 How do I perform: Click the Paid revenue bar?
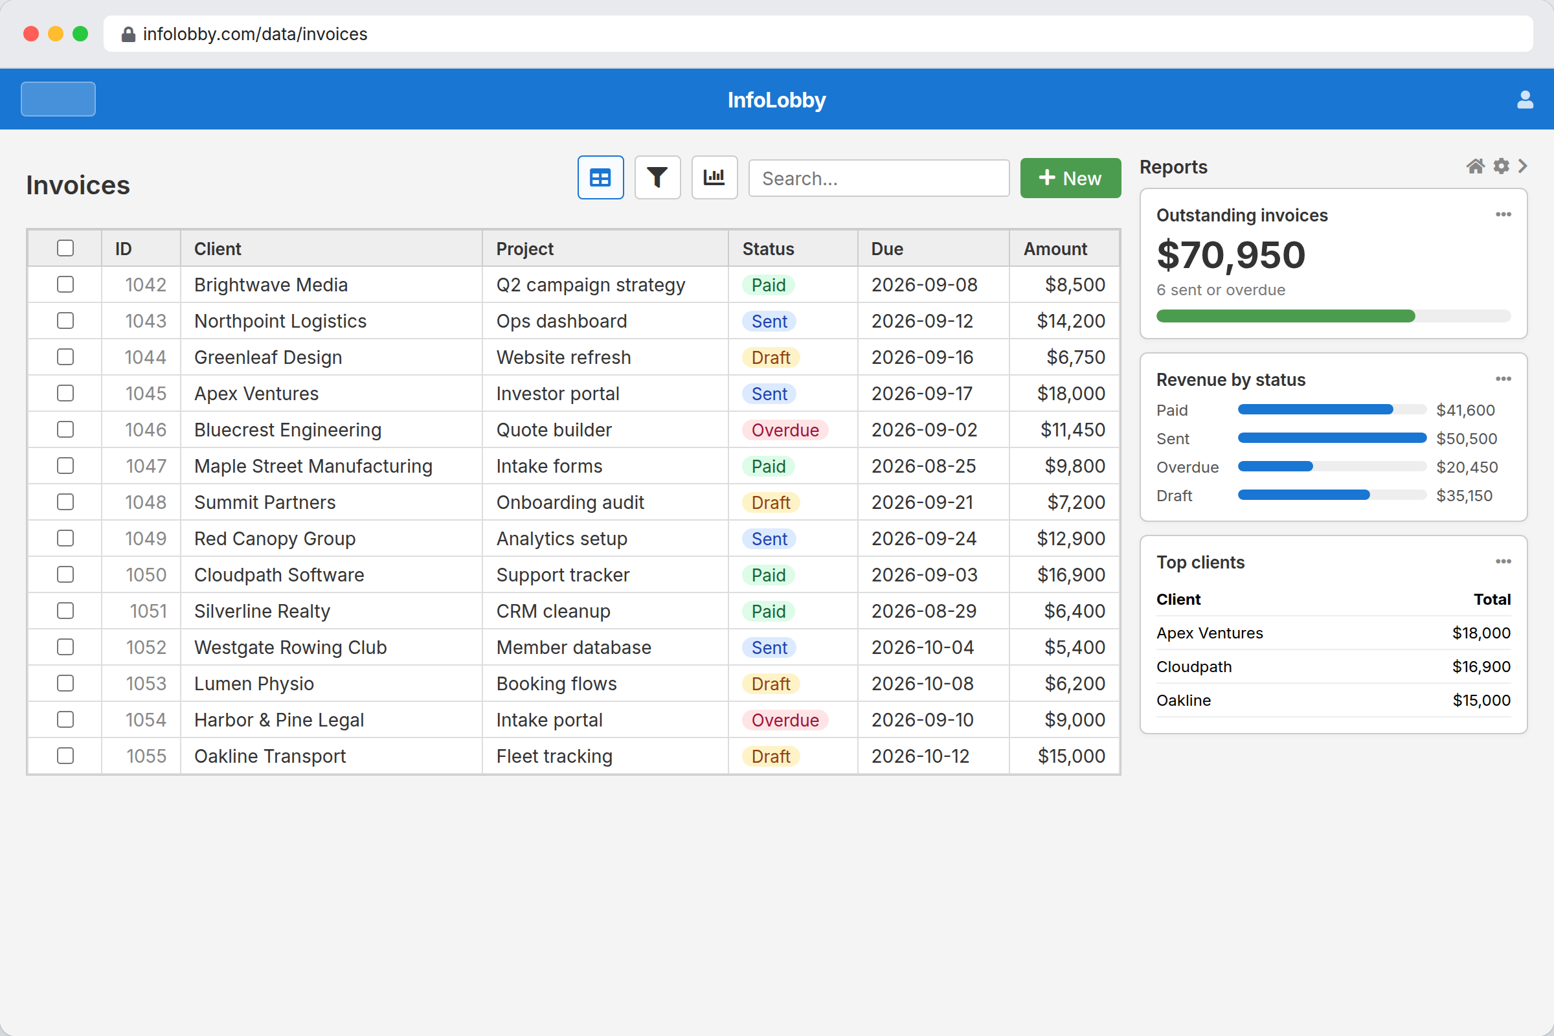pos(1315,410)
